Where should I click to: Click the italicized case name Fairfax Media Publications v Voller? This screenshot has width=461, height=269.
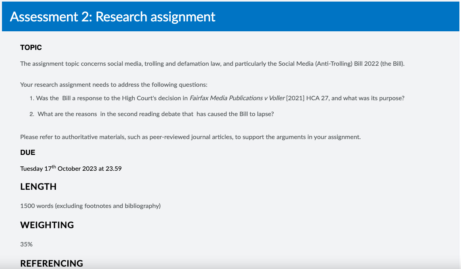tap(237, 98)
